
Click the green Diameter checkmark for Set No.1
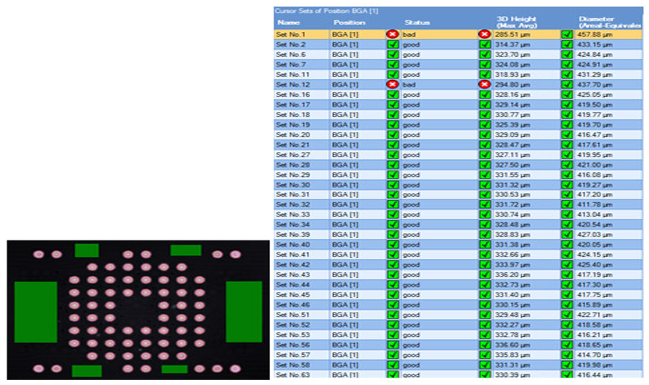click(567, 34)
